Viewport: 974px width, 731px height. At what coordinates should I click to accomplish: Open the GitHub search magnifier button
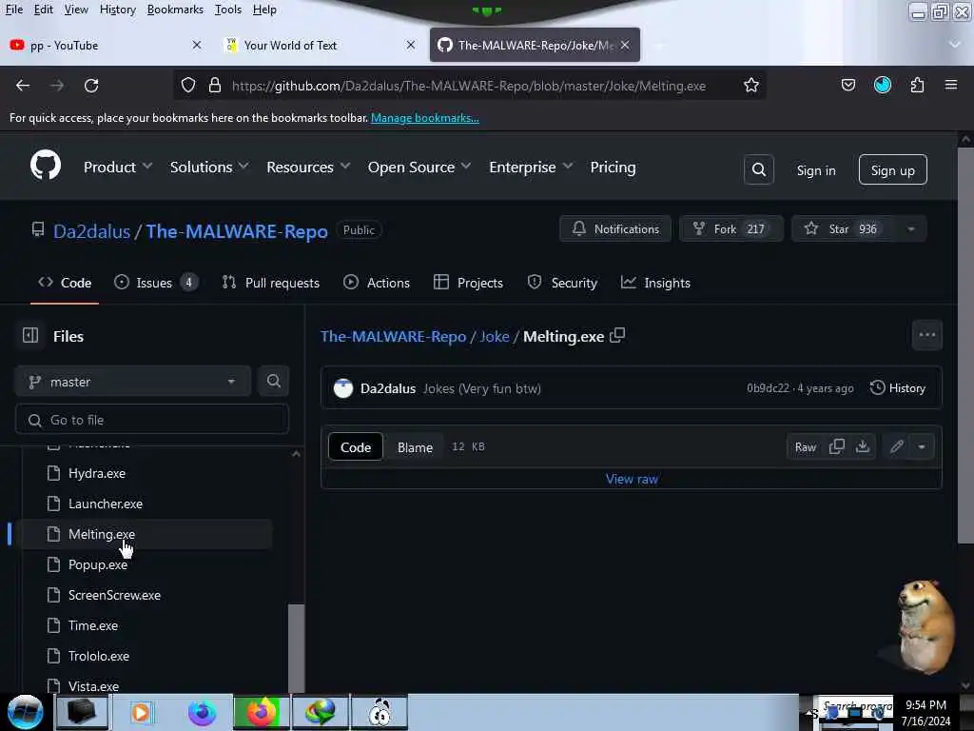tap(758, 169)
